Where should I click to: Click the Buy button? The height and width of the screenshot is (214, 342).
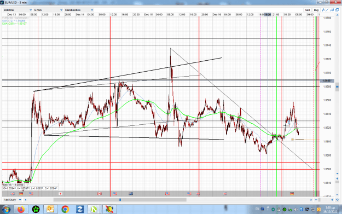click(x=316, y=10)
